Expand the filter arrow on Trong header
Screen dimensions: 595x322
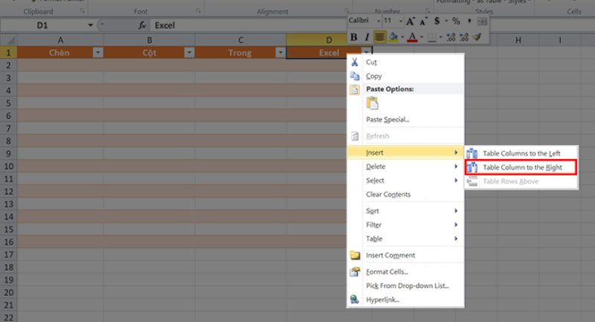pyautogui.click(x=280, y=53)
